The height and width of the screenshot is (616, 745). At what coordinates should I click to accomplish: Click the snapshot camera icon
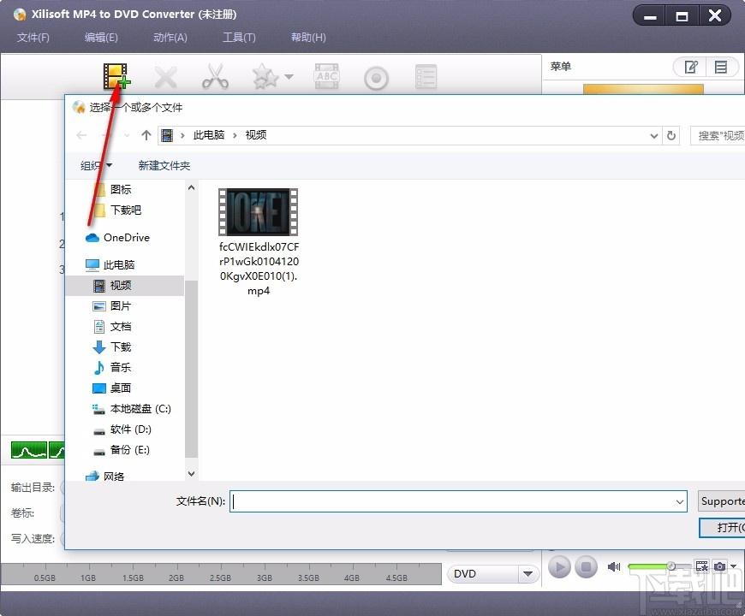point(720,566)
